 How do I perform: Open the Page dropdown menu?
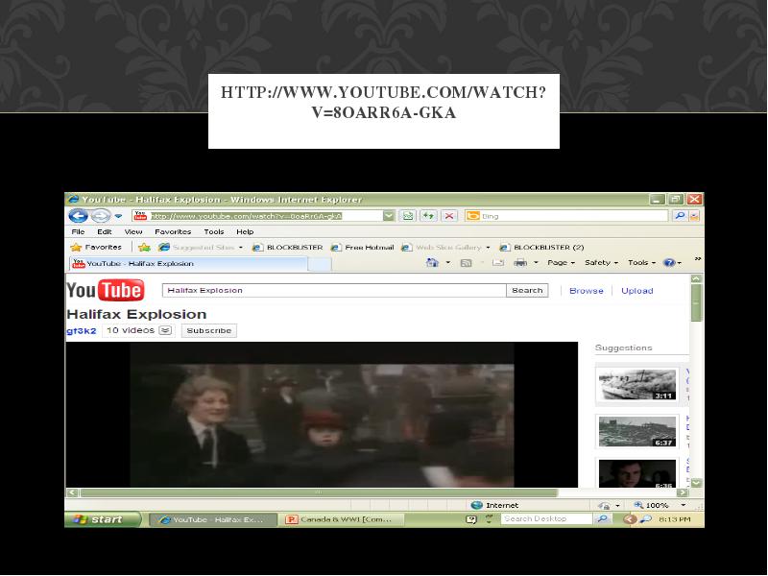pos(561,262)
